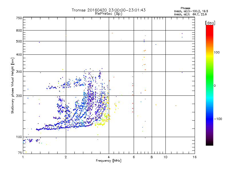Click the '-100' colorbar tick label
The height and width of the screenshot is (171, 229).
tap(218, 119)
